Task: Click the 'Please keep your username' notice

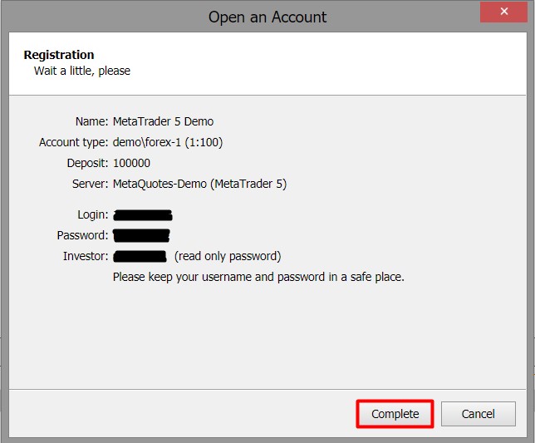Action: (x=258, y=277)
